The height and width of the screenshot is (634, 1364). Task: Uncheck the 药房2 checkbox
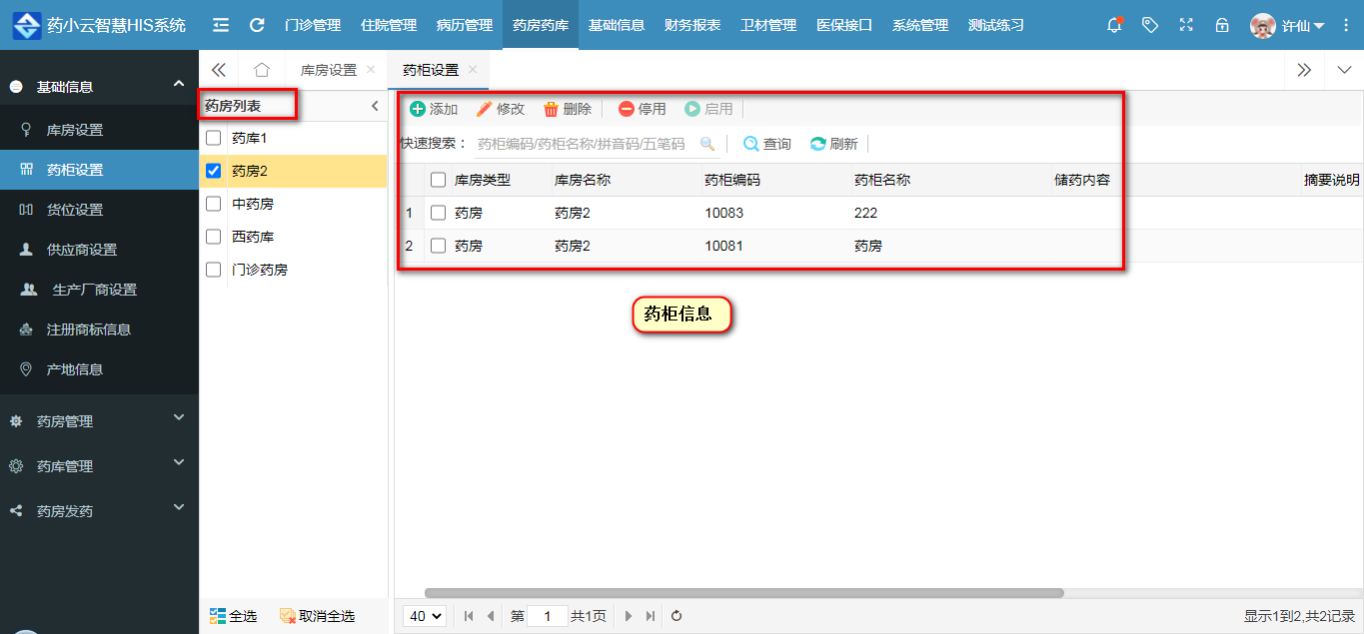(x=214, y=171)
